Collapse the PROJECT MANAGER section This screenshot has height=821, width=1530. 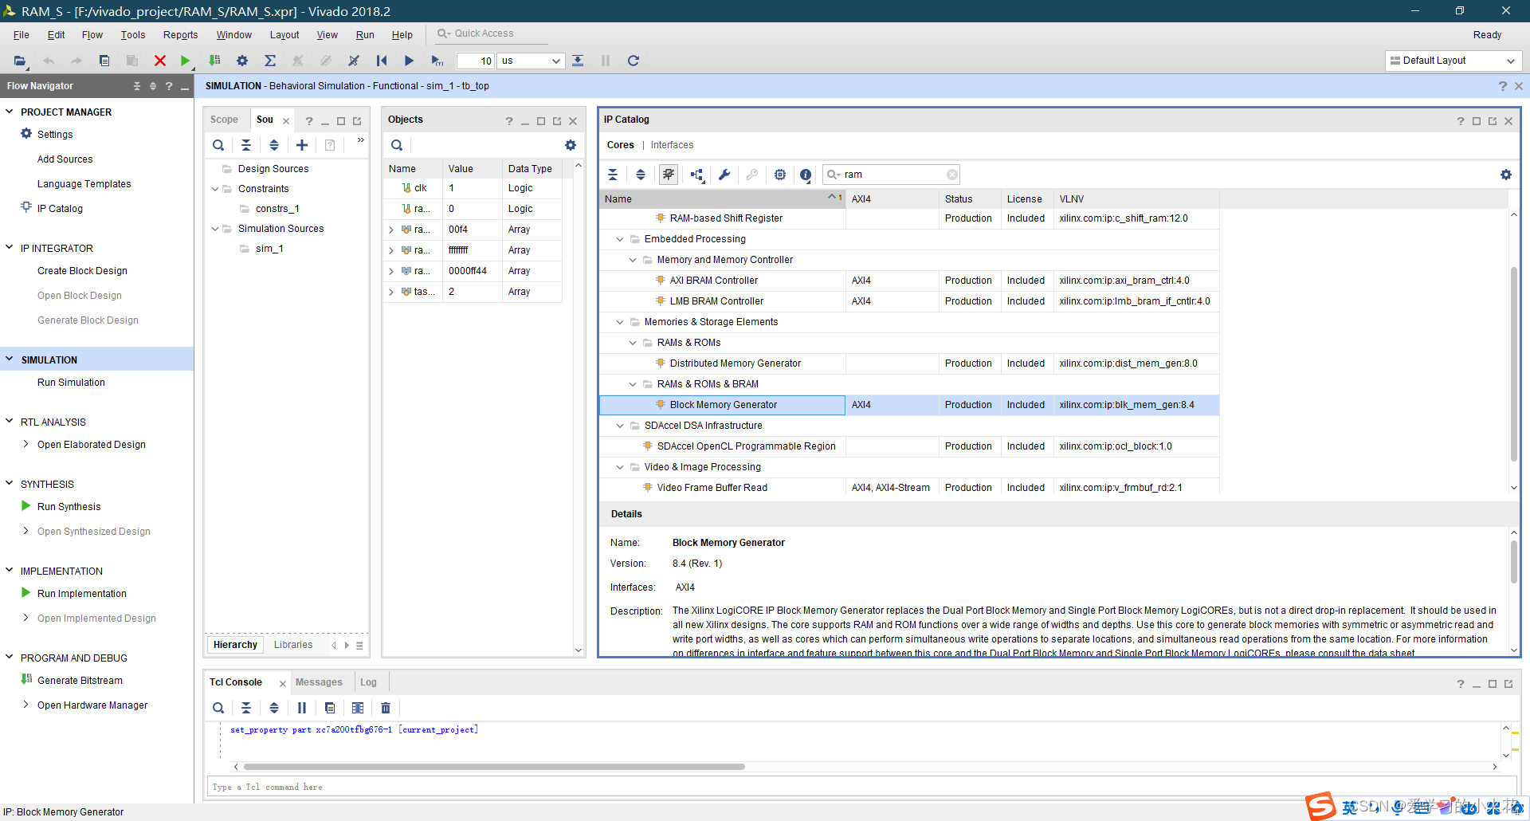point(10,112)
